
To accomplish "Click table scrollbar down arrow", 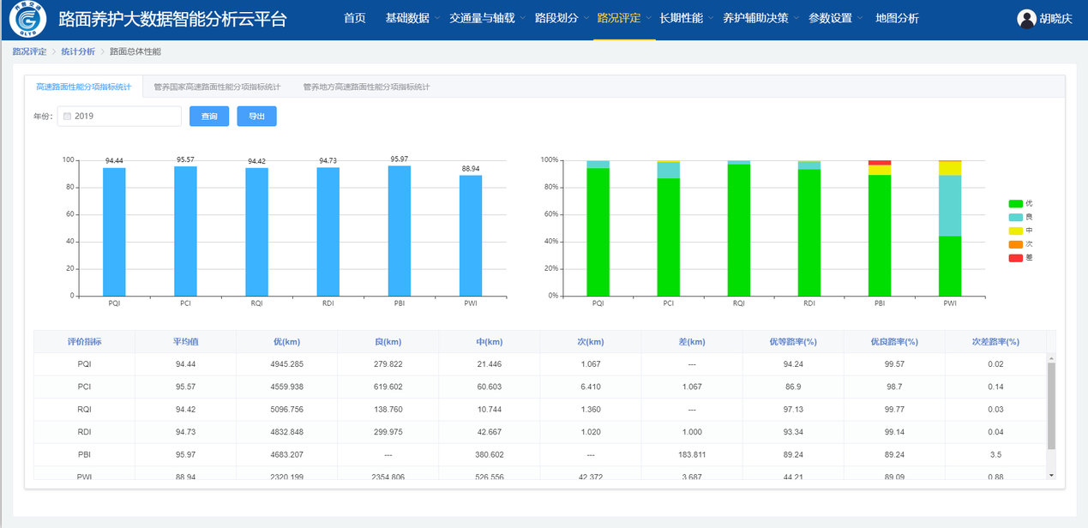I will pyautogui.click(x=1051, y=474).
